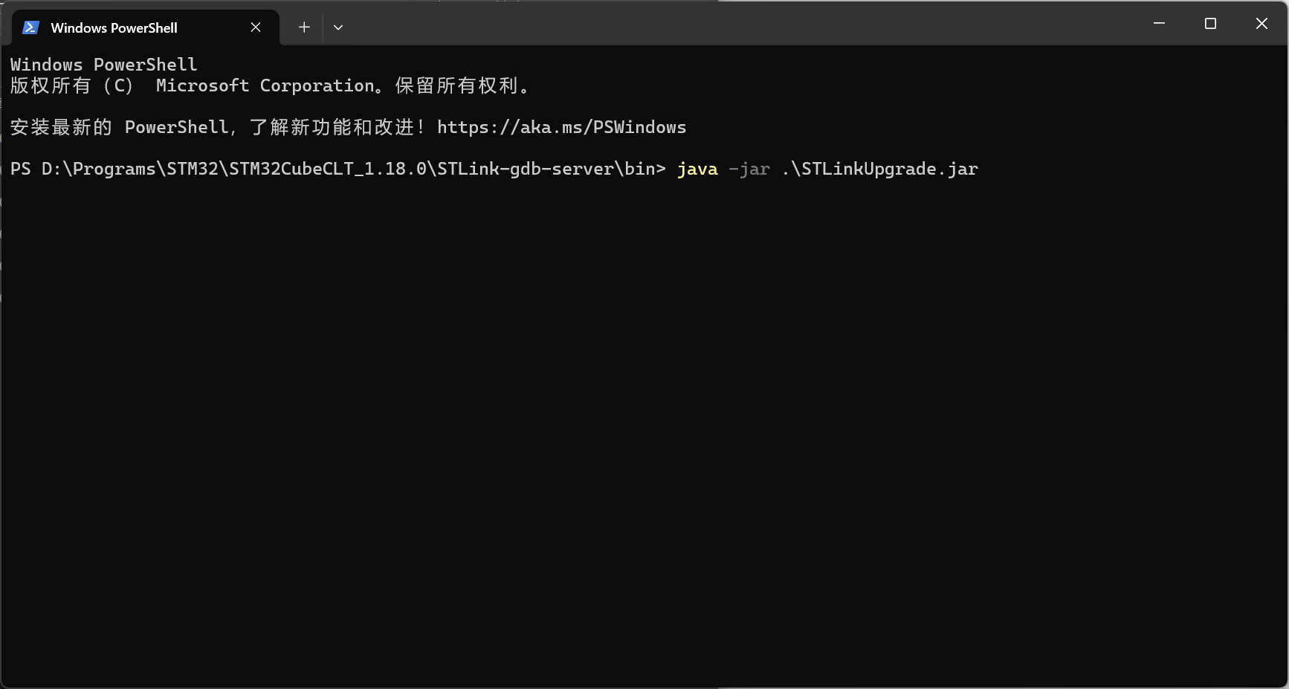This screenshot has width=1289, height=689.
Task: Click the empty title bar area beside tabs
Action: 743,24
